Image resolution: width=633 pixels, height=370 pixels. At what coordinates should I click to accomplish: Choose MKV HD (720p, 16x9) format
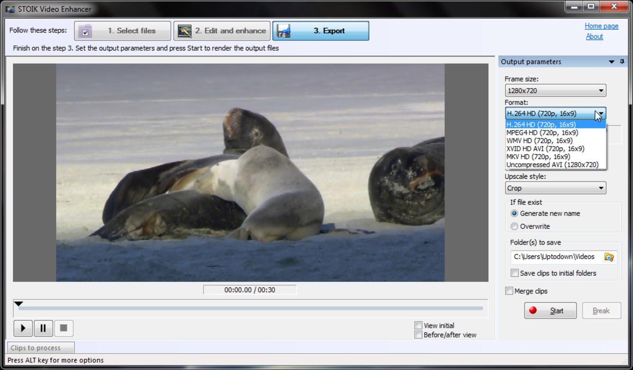click(556, 157)
